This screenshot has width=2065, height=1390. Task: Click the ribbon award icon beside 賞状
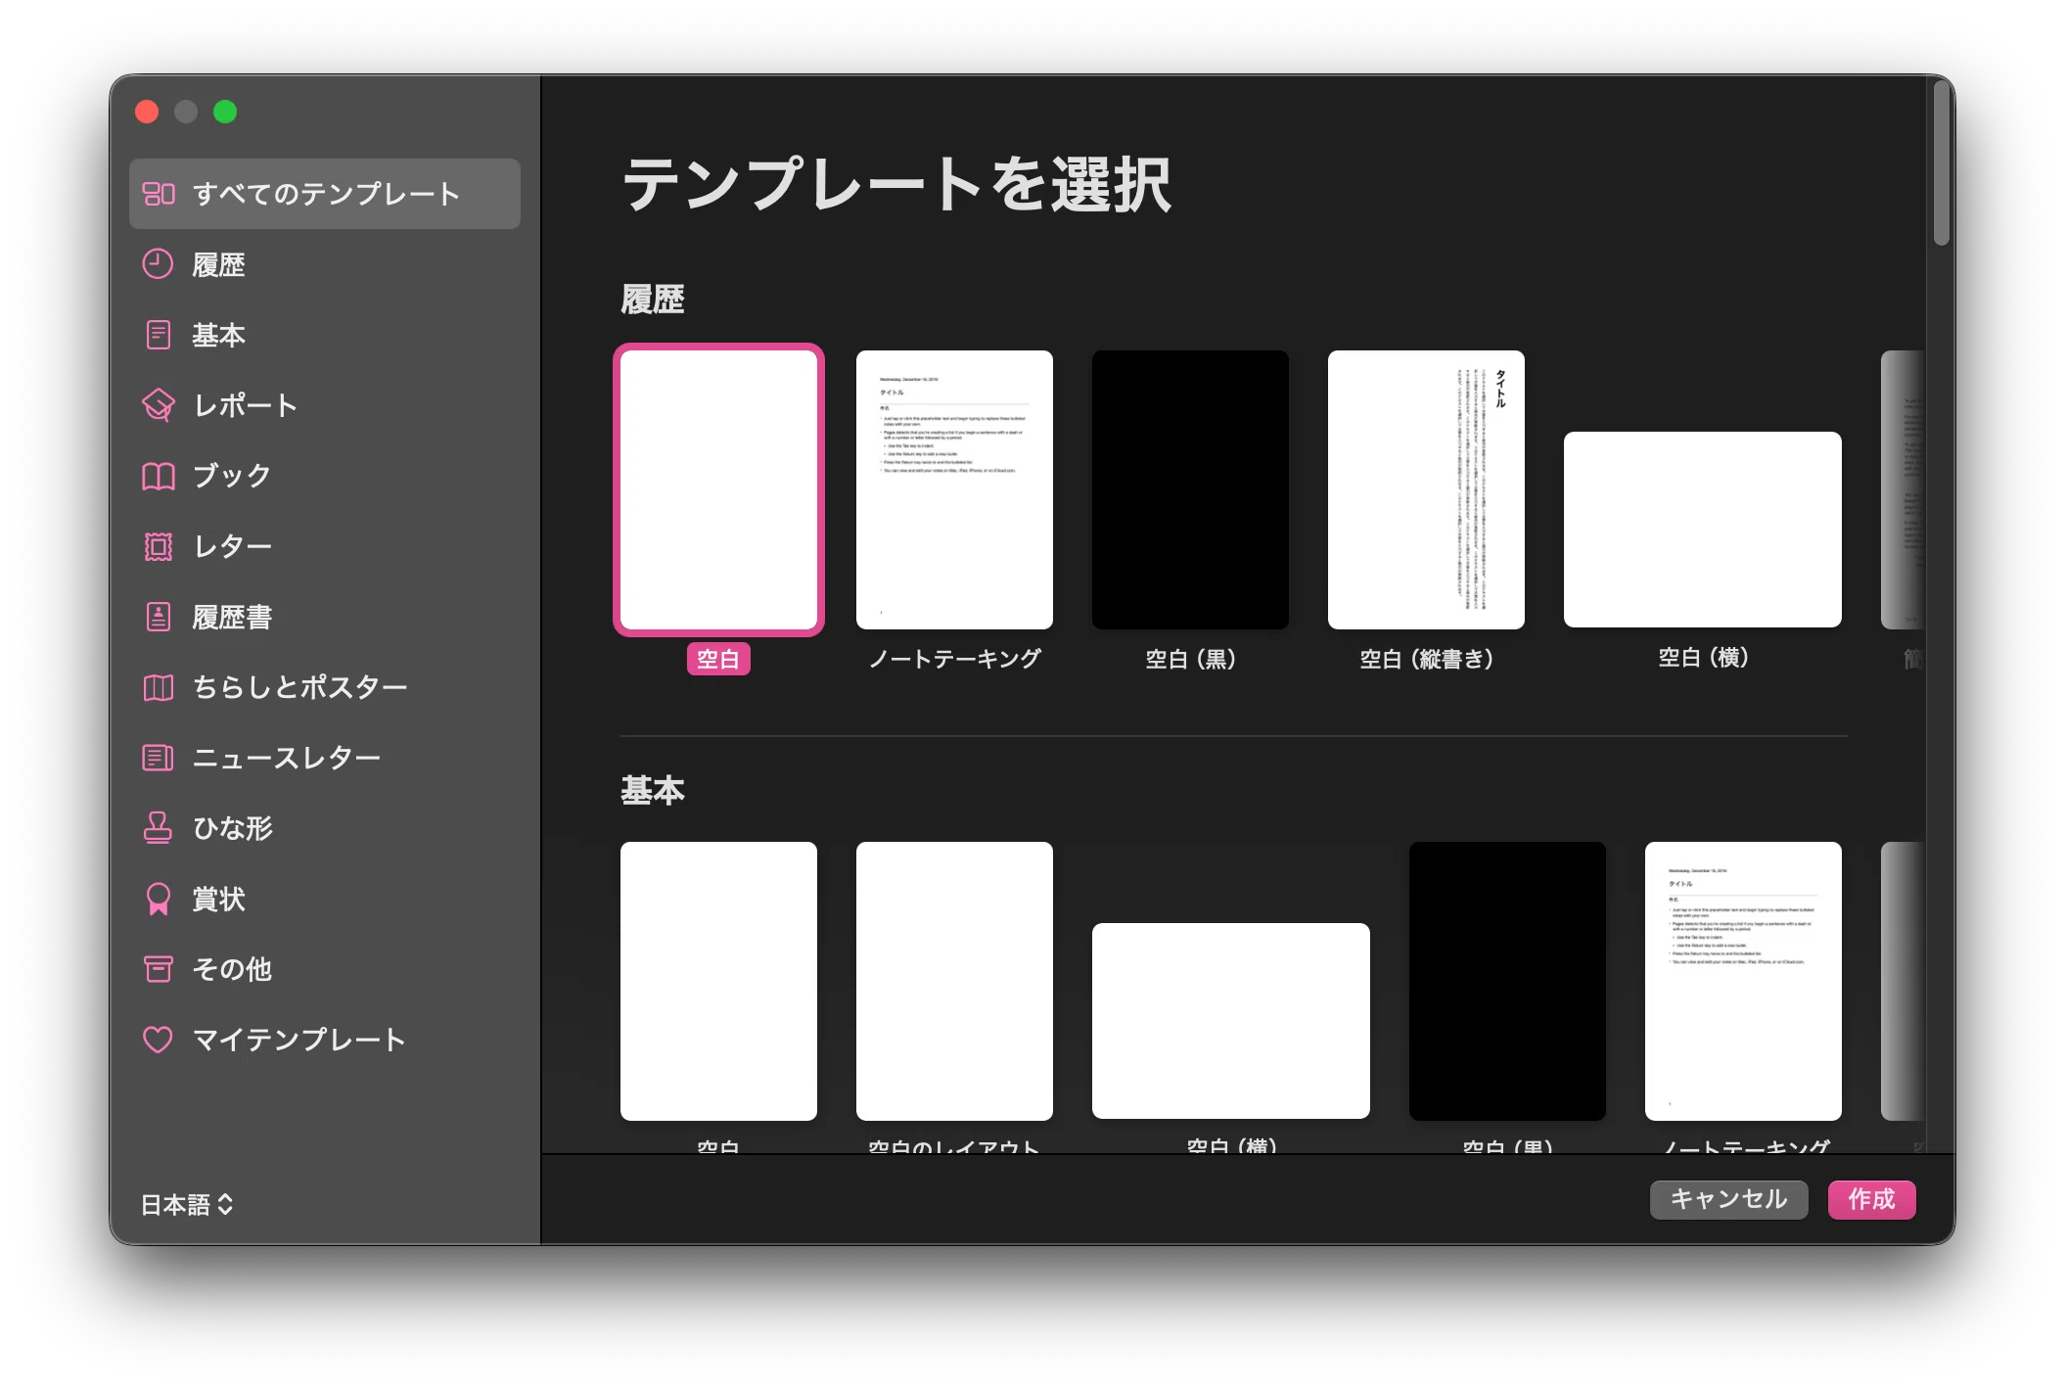tap(158, 899)
